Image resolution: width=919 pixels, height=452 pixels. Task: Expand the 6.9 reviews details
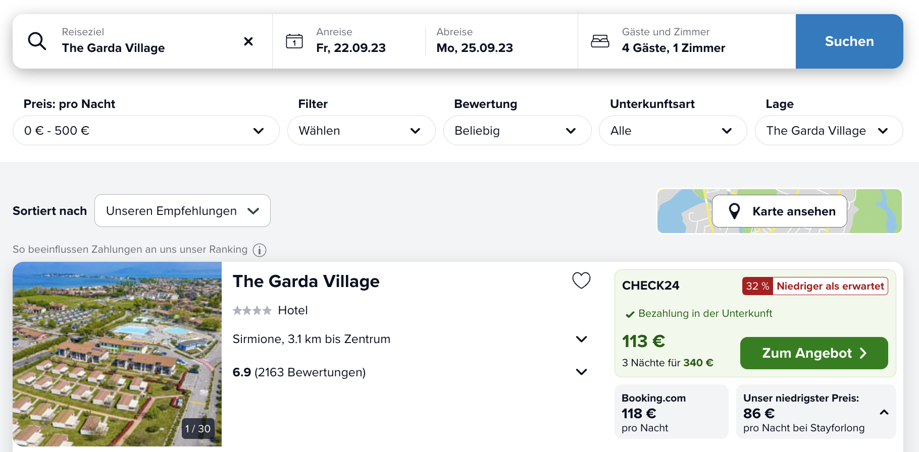click(x=581, y=372)
